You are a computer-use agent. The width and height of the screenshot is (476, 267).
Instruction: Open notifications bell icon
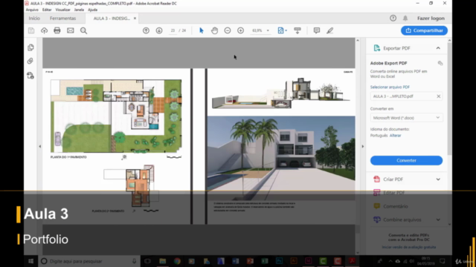[405, 18]
